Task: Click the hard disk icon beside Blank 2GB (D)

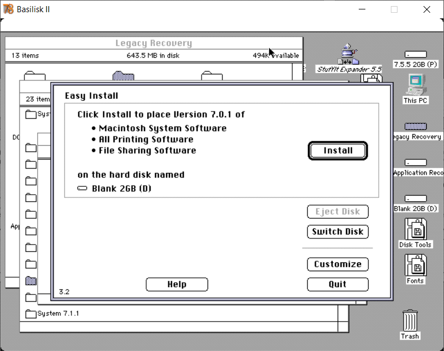Action: click(82, 189)
